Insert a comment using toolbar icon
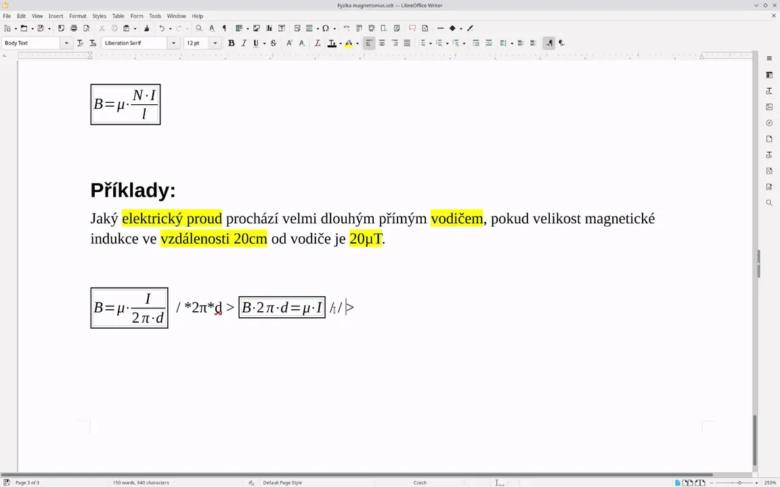This screenshot has height=487, width=780. (x=412, y=28)
